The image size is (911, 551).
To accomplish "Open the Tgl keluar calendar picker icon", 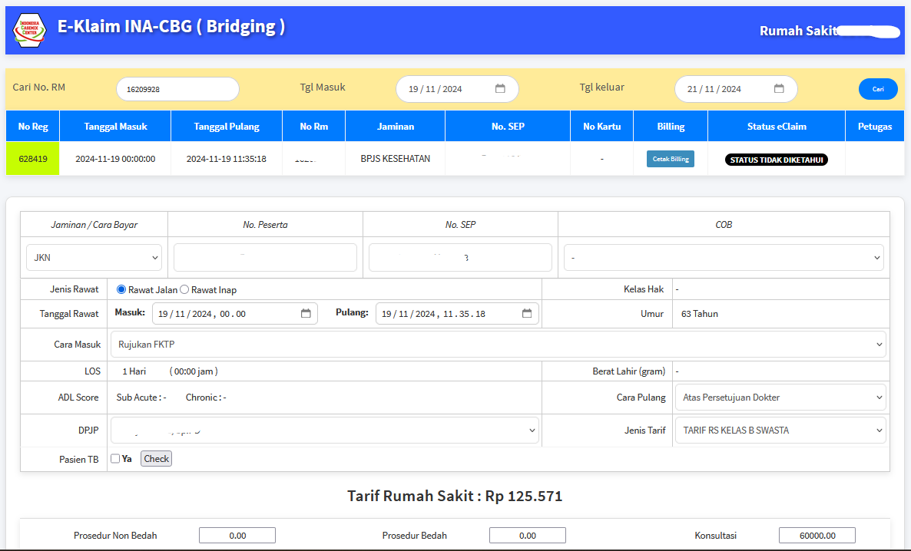I will coord(779,89).
